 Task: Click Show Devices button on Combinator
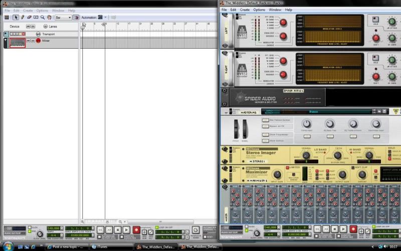pyautogui.click(x=266, y=141)
